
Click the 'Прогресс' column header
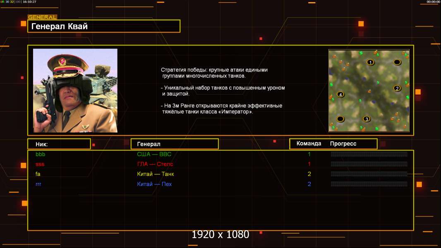coord(343,144)
